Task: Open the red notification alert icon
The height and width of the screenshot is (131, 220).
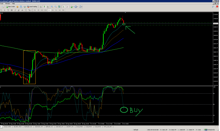Action: [217, 7]
